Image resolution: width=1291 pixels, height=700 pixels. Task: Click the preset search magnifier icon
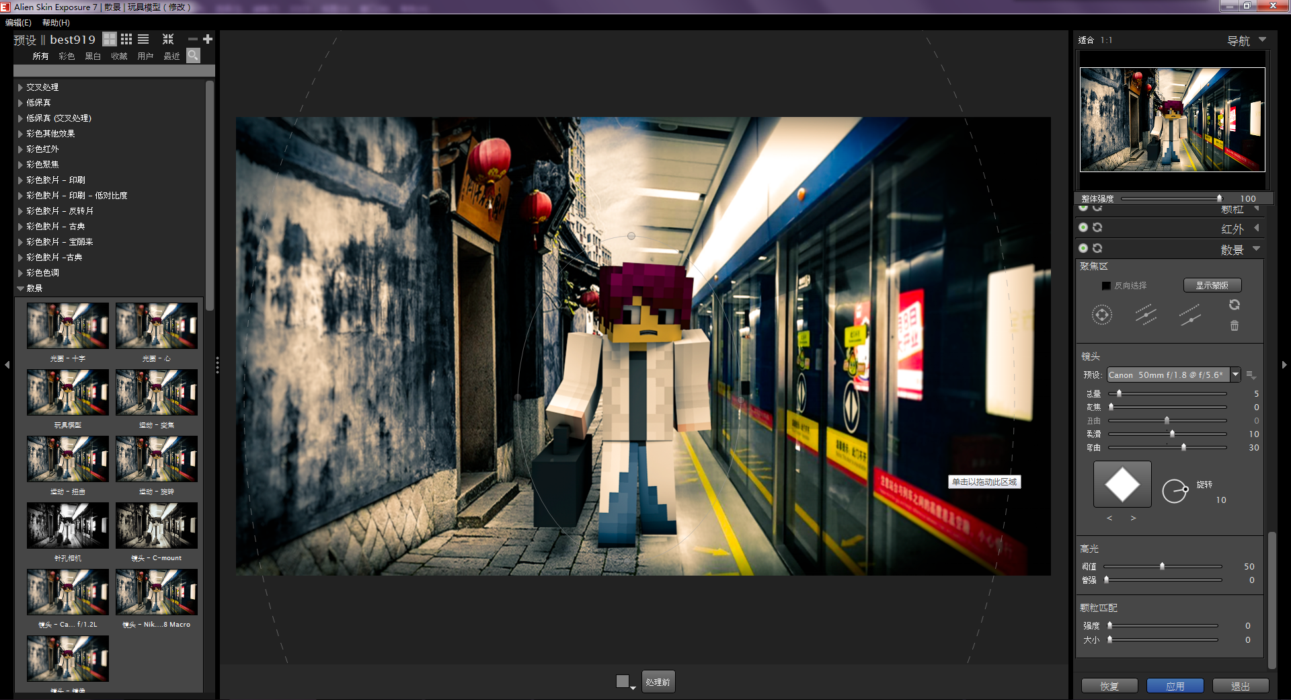(x=193, y=56)
